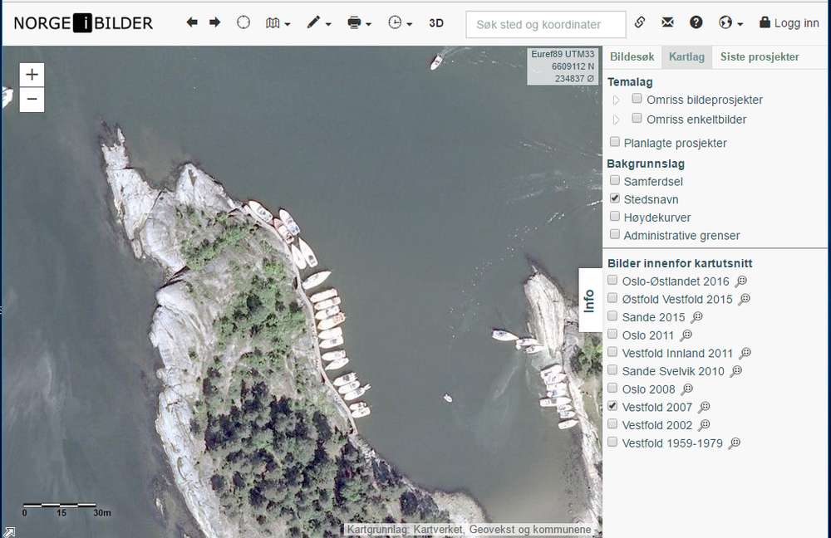Expand the Omriss enkeltbilder tree node
This screenshot has height=538, width=831.
[617, 120]
